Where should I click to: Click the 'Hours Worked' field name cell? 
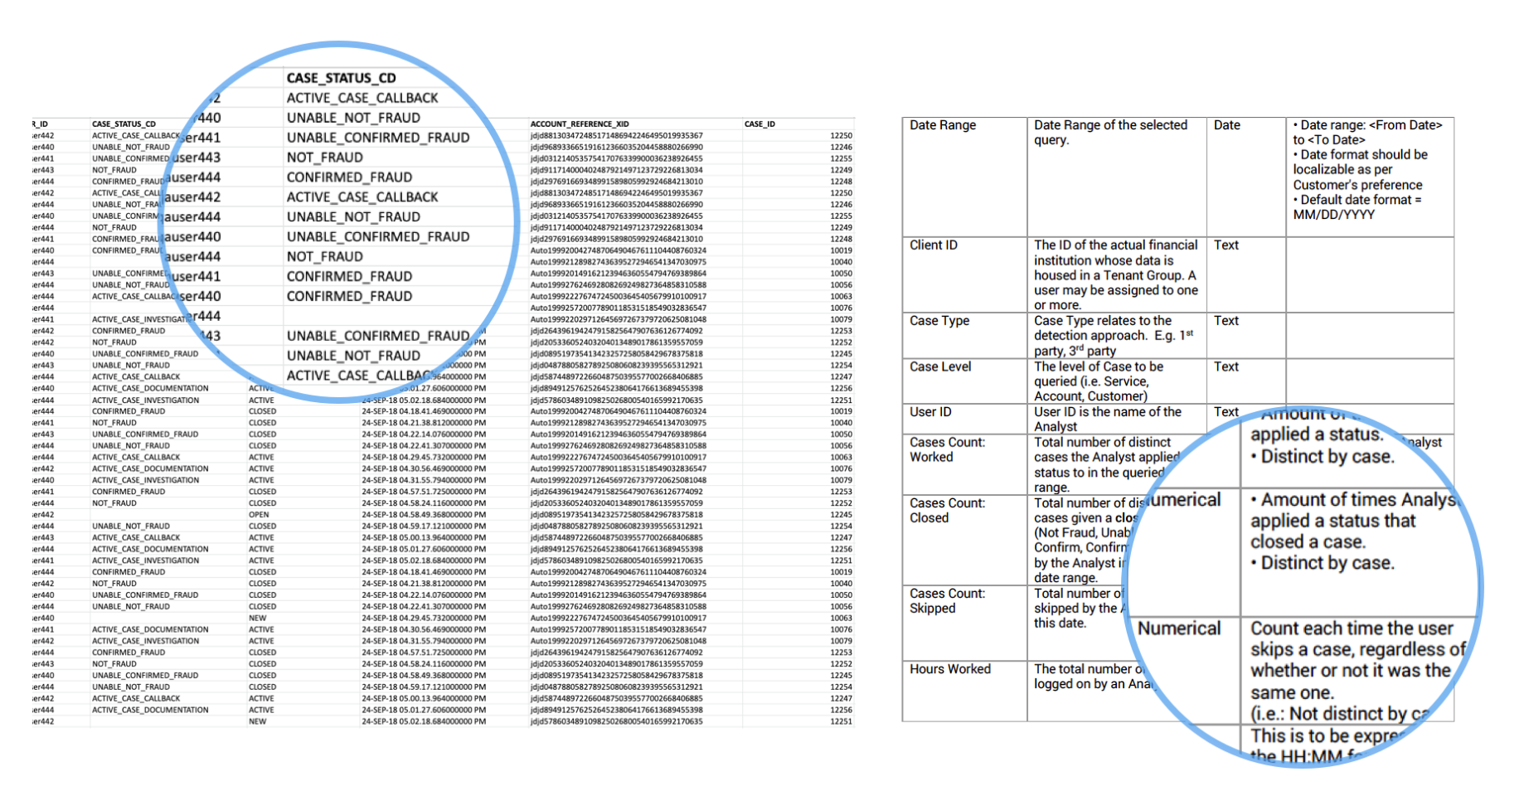tap(964, 691)
